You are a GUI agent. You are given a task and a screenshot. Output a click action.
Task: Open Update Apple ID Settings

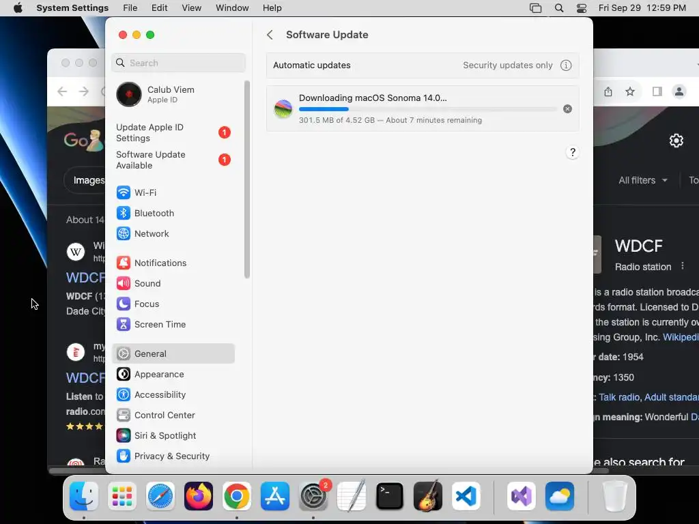[174, 133]
